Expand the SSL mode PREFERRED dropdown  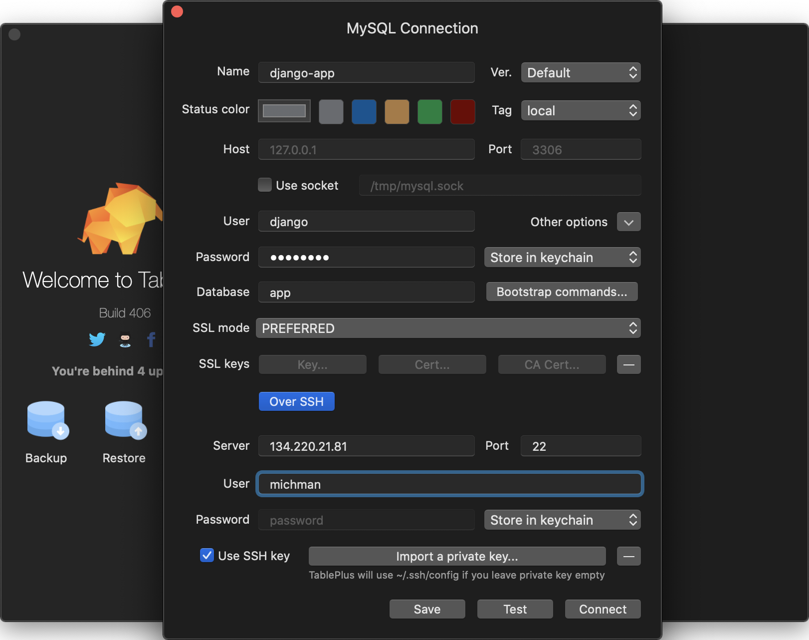click(x=448, y=328)
